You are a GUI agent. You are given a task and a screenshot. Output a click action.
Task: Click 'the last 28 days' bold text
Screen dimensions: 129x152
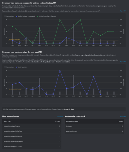pyautogui.click(x=69, y=109)
